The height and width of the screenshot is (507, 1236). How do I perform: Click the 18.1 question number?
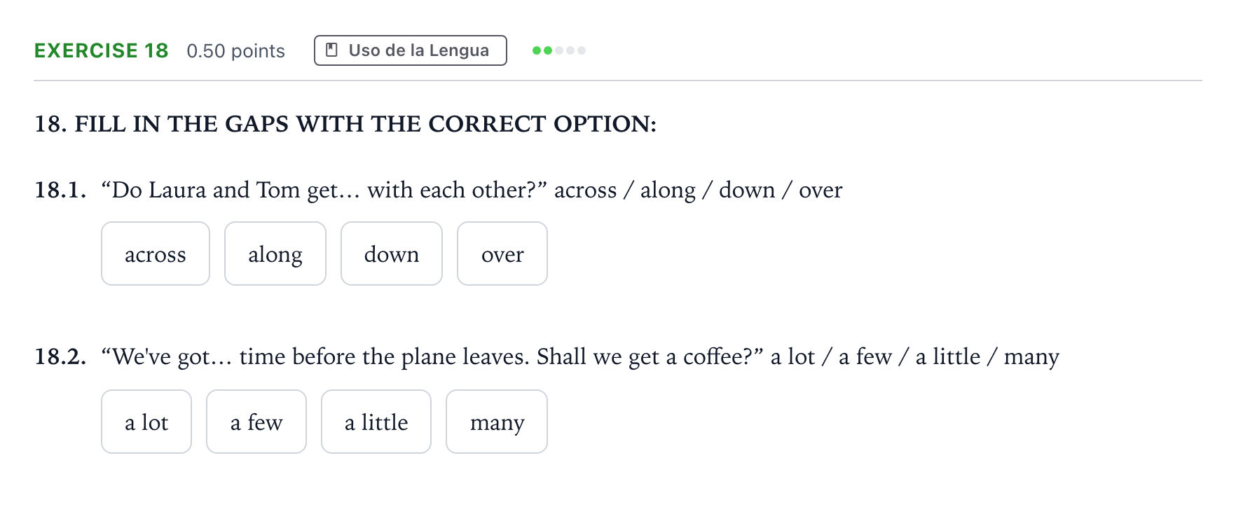pos(61,190)
